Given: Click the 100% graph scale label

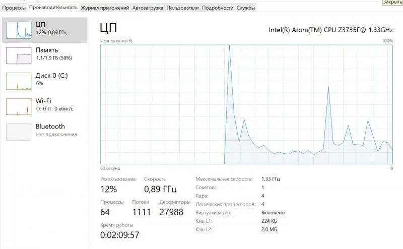Looking at the screenshot, I should pos(387,41).
